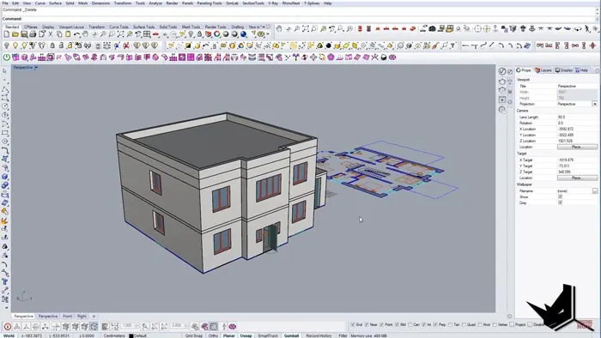This screenshot has width=601, height=338.
Task: Toggle the Perp osnap checkbox
Action: pyautogui.click(x=435, y=324)
